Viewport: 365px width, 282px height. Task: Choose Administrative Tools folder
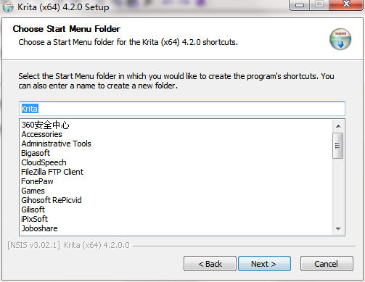point(56,144)
